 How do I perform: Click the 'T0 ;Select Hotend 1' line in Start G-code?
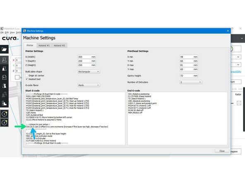tap(35, 110)
